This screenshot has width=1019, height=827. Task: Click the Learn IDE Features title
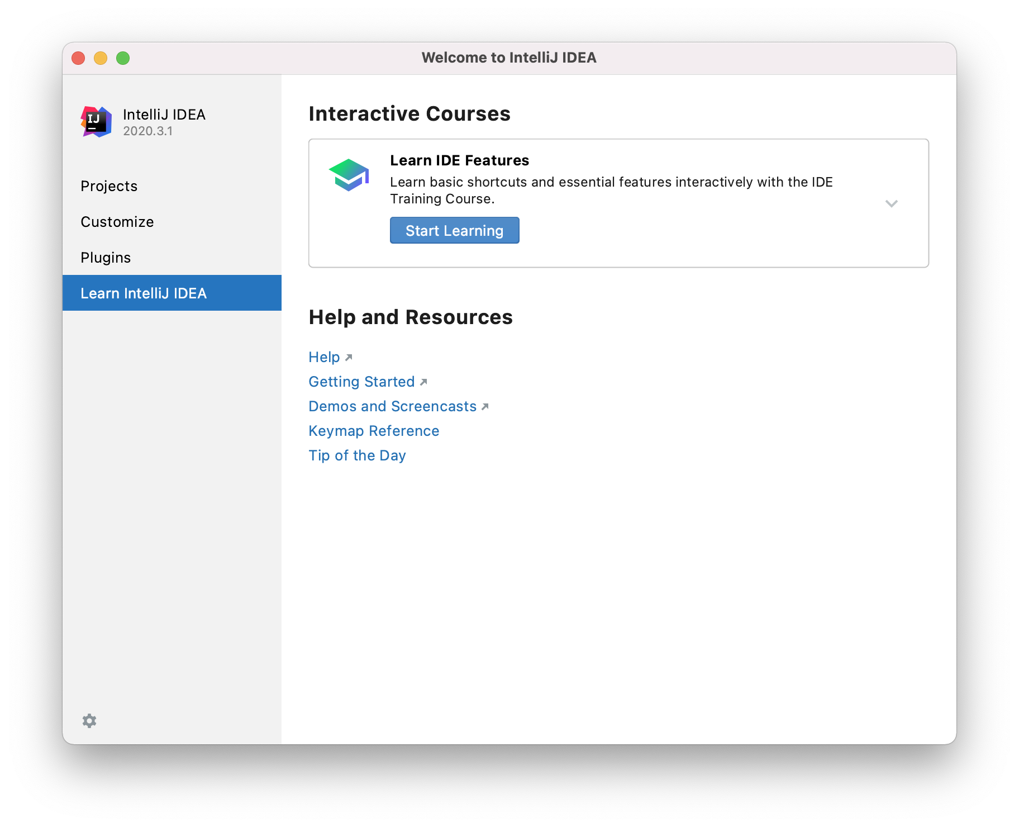[459, 160]
